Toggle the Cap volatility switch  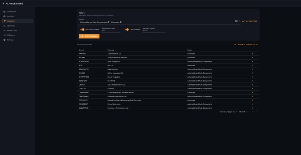tap(127, 30)
